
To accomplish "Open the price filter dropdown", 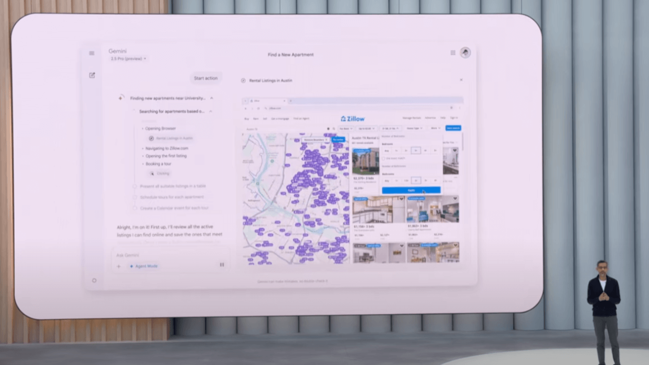I will pyautogui.click(x=367, y=129).
